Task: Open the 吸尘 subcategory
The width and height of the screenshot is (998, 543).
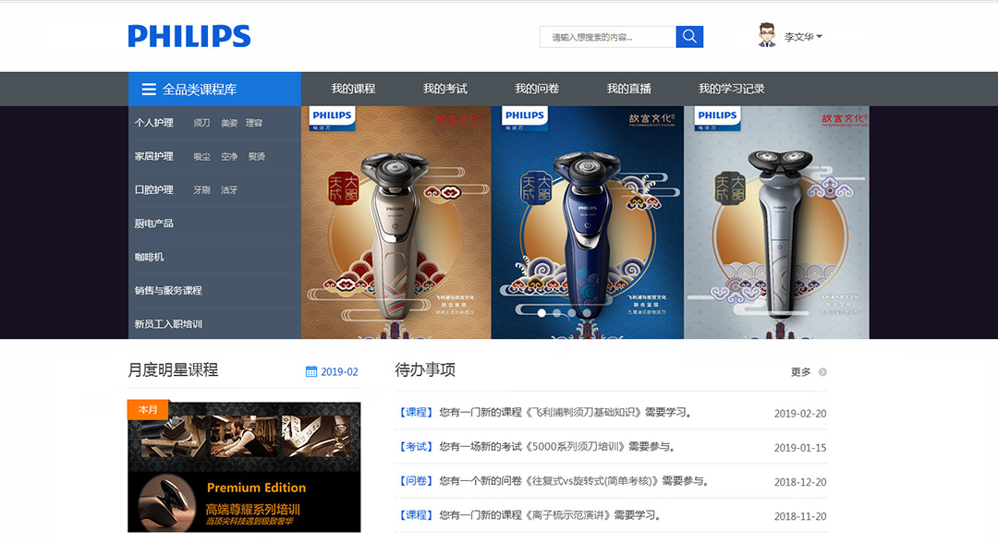Action: click(201, 156)
